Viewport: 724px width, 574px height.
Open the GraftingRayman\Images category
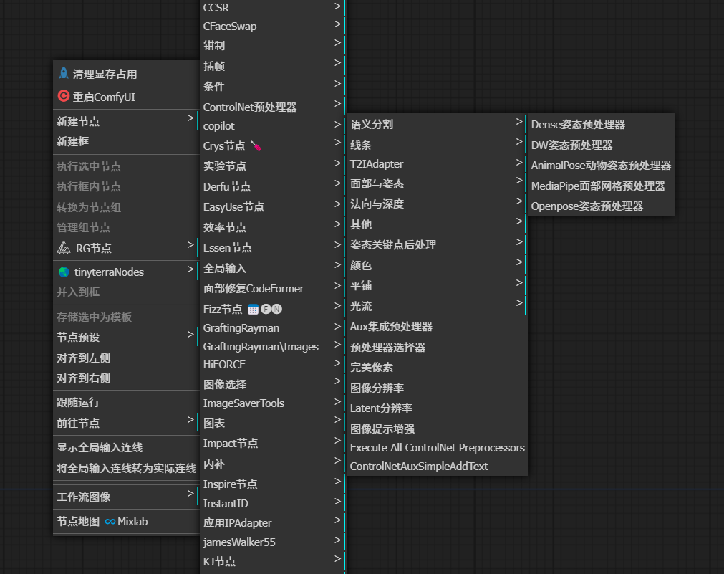click(272, 347)
